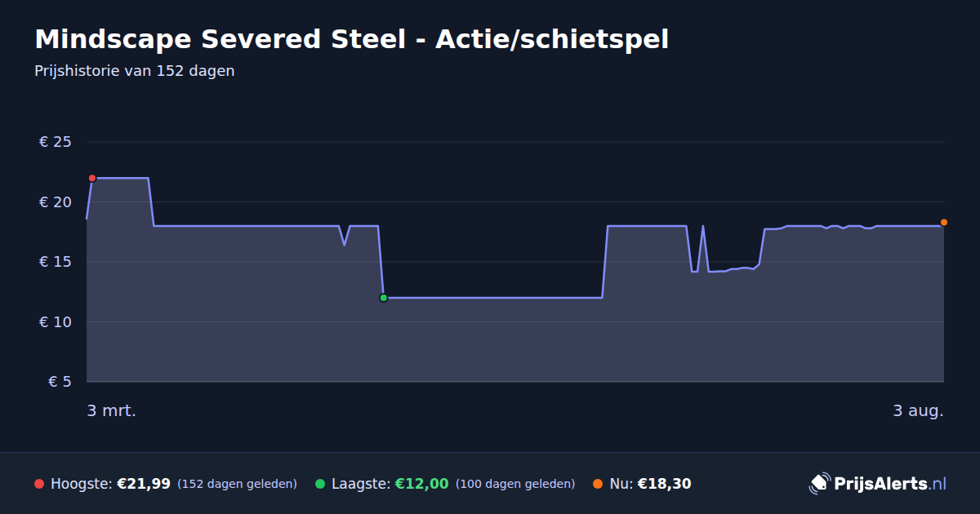Click the red highest price dot on chart

92,178
